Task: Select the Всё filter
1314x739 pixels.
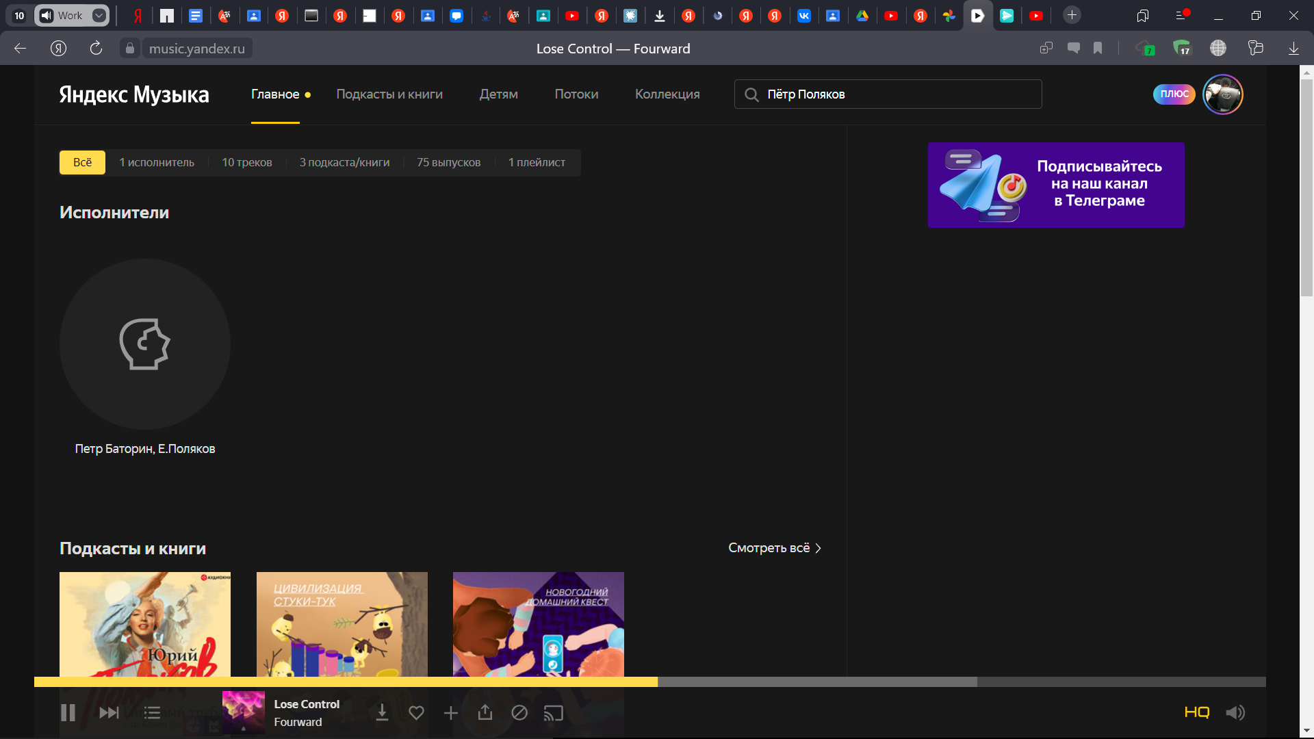Action: click(x=82, y=162)
